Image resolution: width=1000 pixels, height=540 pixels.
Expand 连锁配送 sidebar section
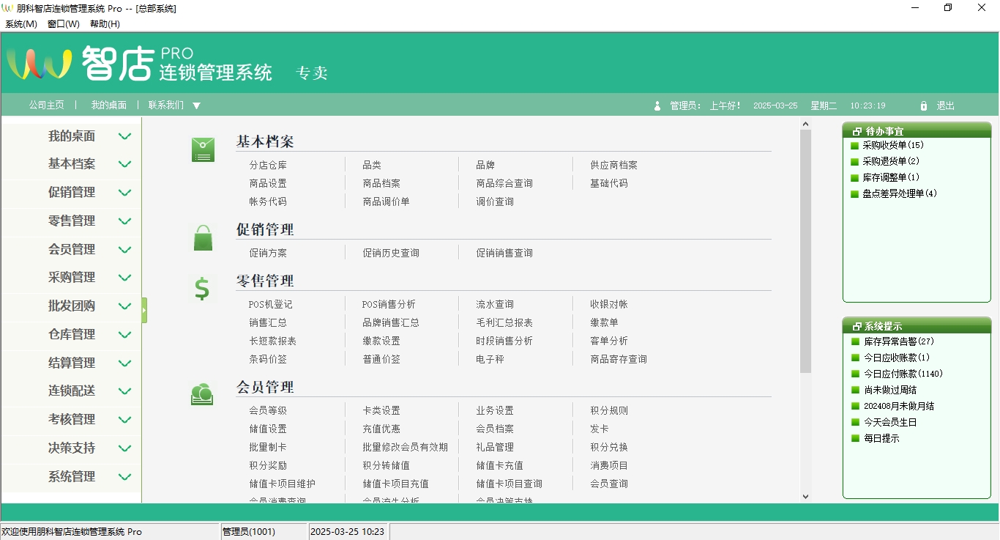pos(125,391)
